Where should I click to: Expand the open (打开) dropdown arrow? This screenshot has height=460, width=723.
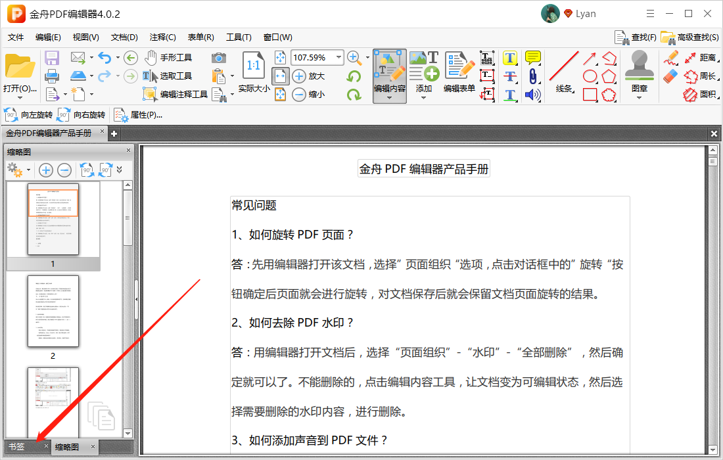tap(20, 98)
